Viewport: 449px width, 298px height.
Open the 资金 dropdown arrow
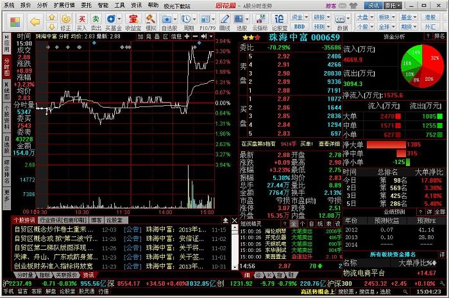pyautogui.click(x=306, y=17)
